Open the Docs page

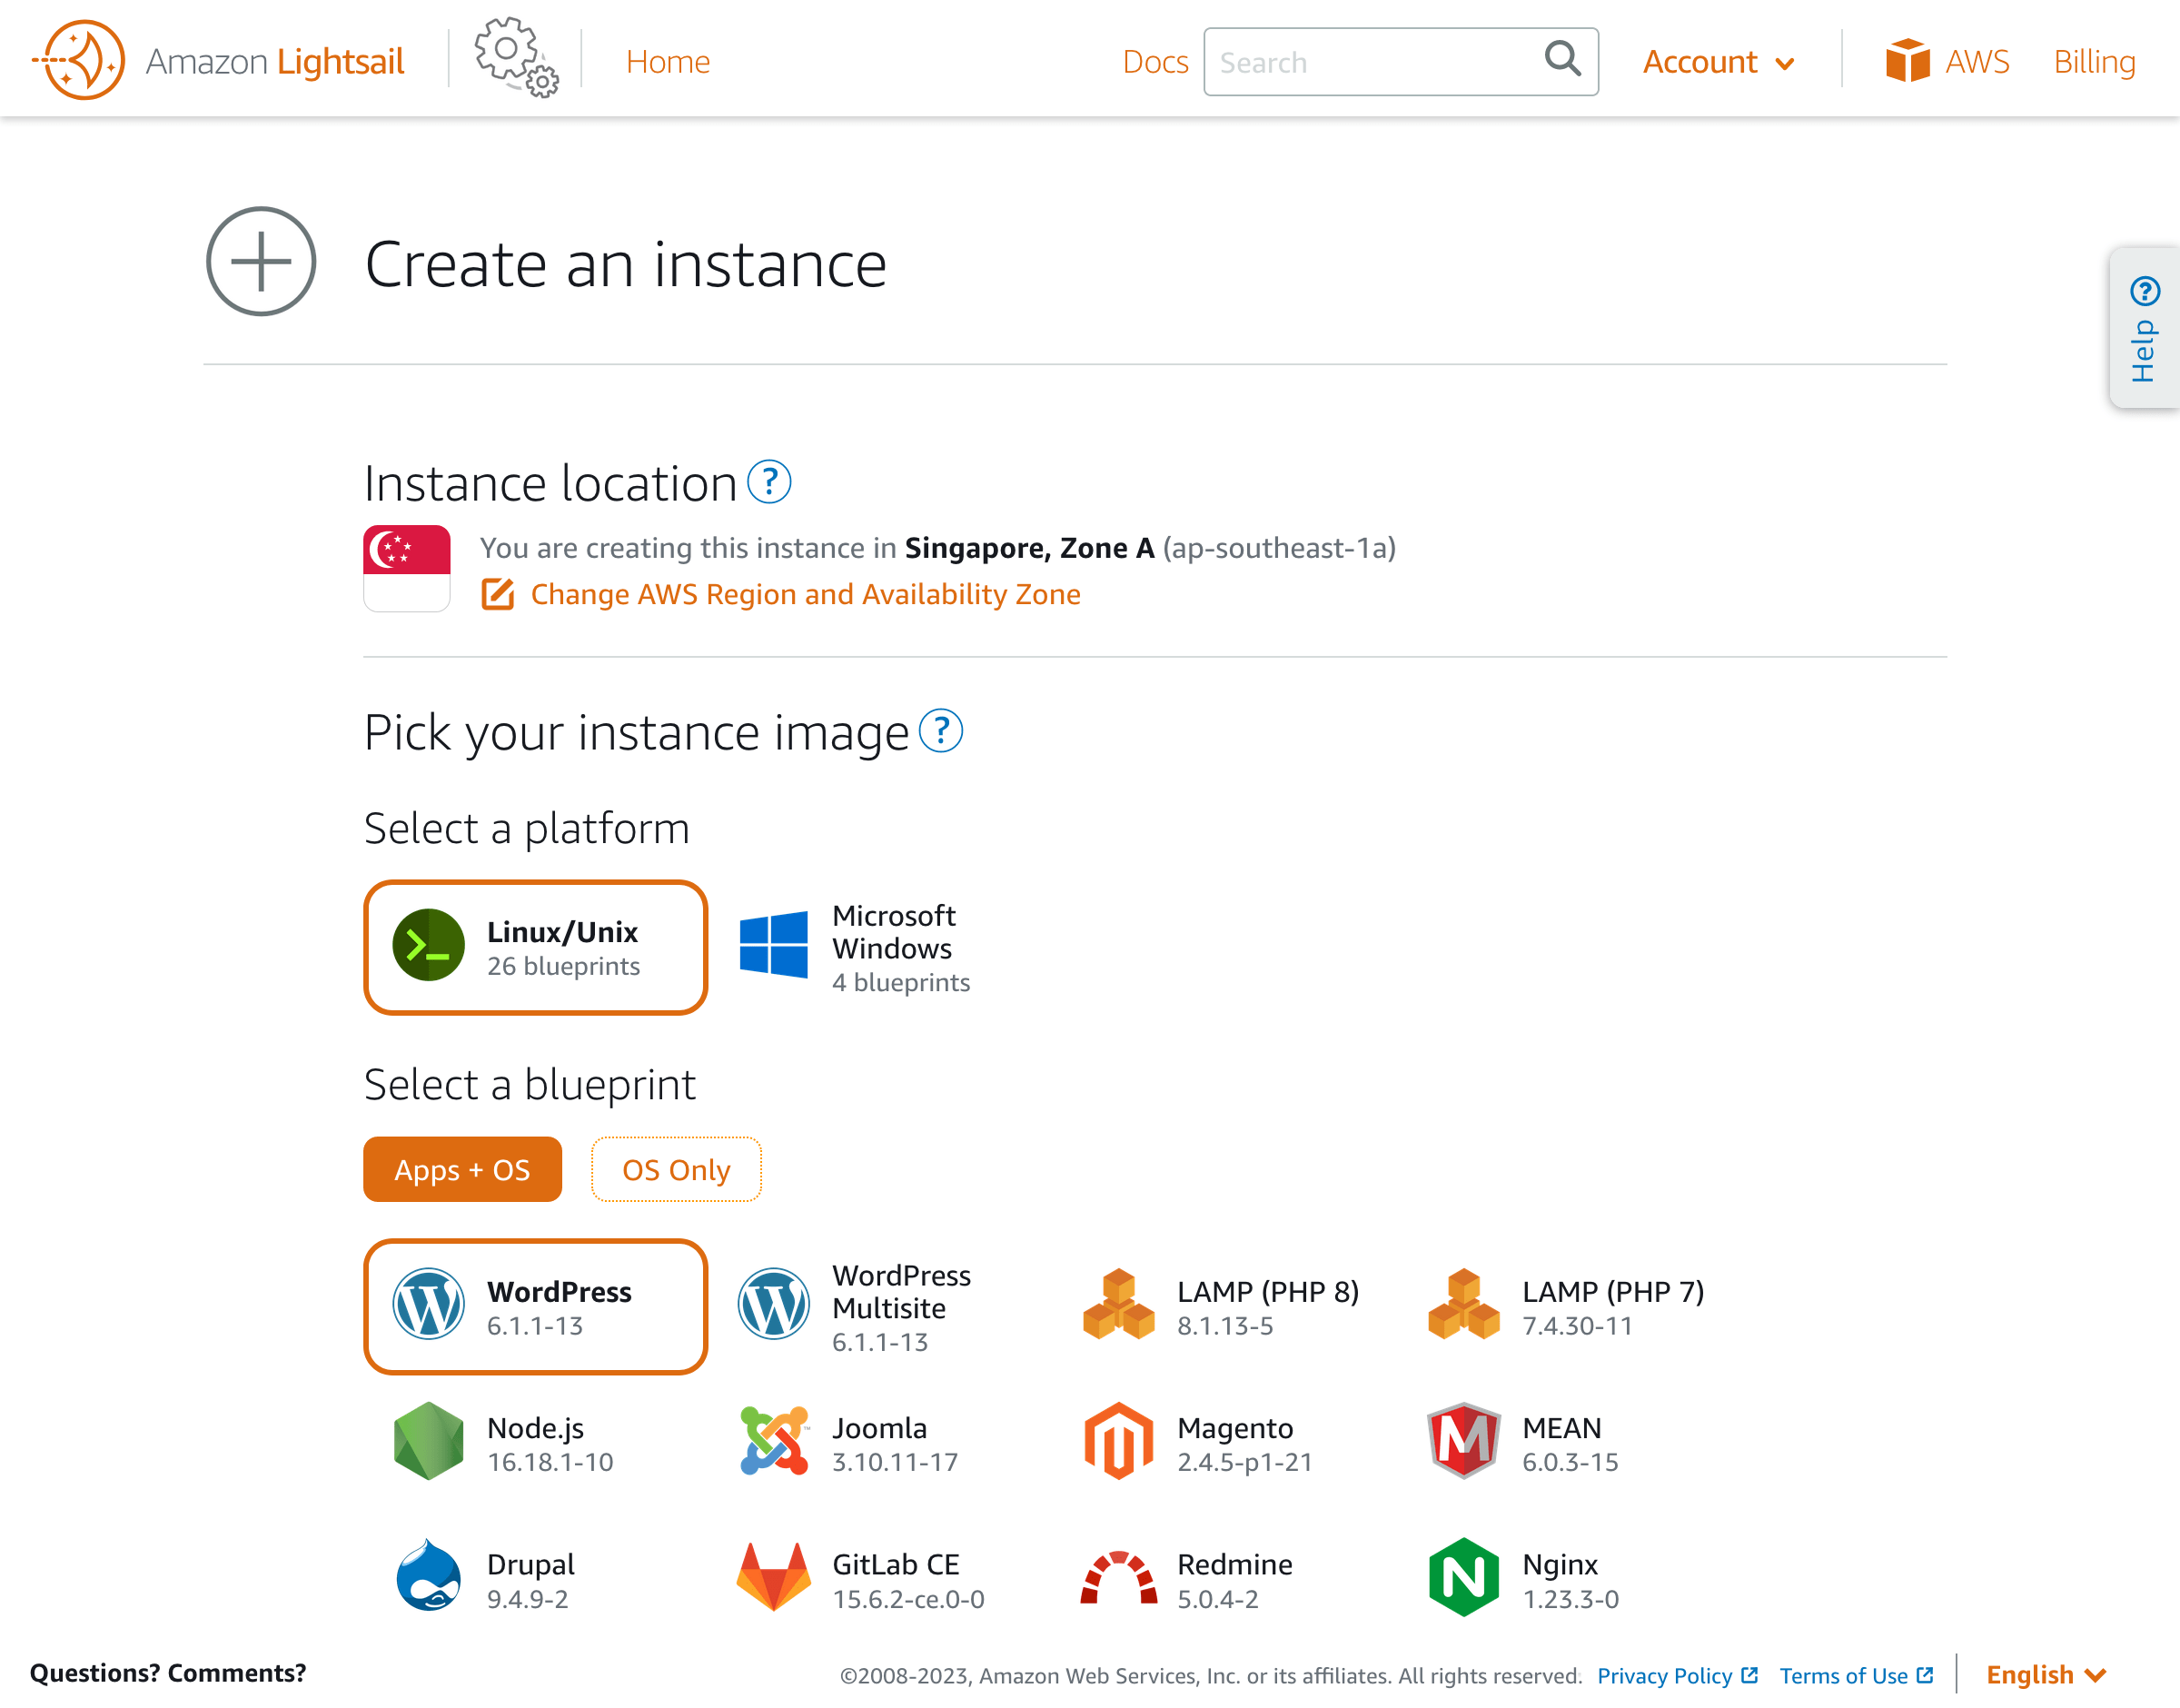(x=1154, y=61)
